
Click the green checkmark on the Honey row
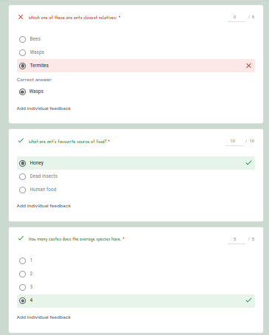[248, 163]
